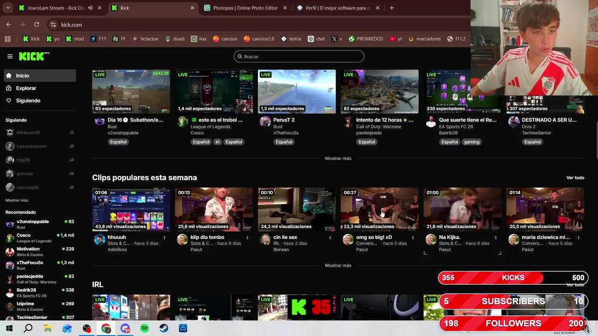Toggle the muted icon next to goncho
The width and height of the screenshot is (598, 336).
click(71, 174)
